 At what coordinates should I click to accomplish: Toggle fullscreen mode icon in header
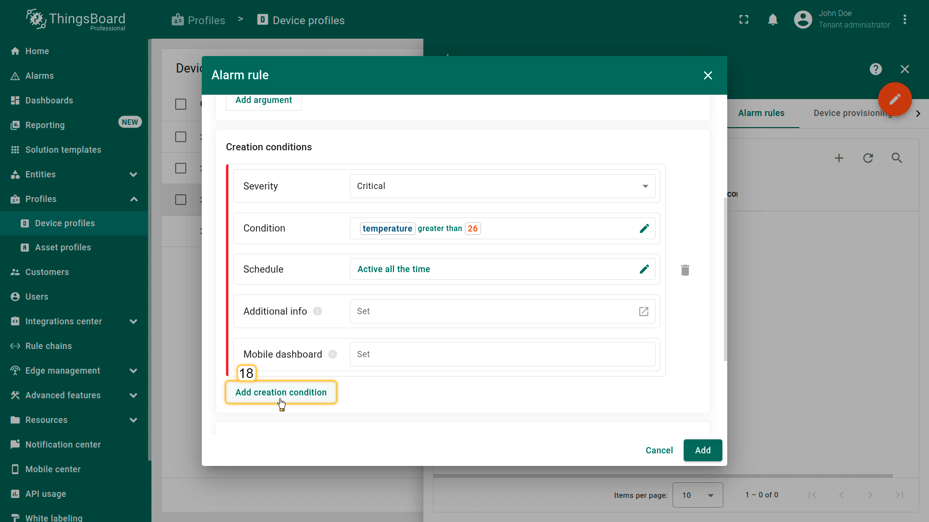point(744,20)
